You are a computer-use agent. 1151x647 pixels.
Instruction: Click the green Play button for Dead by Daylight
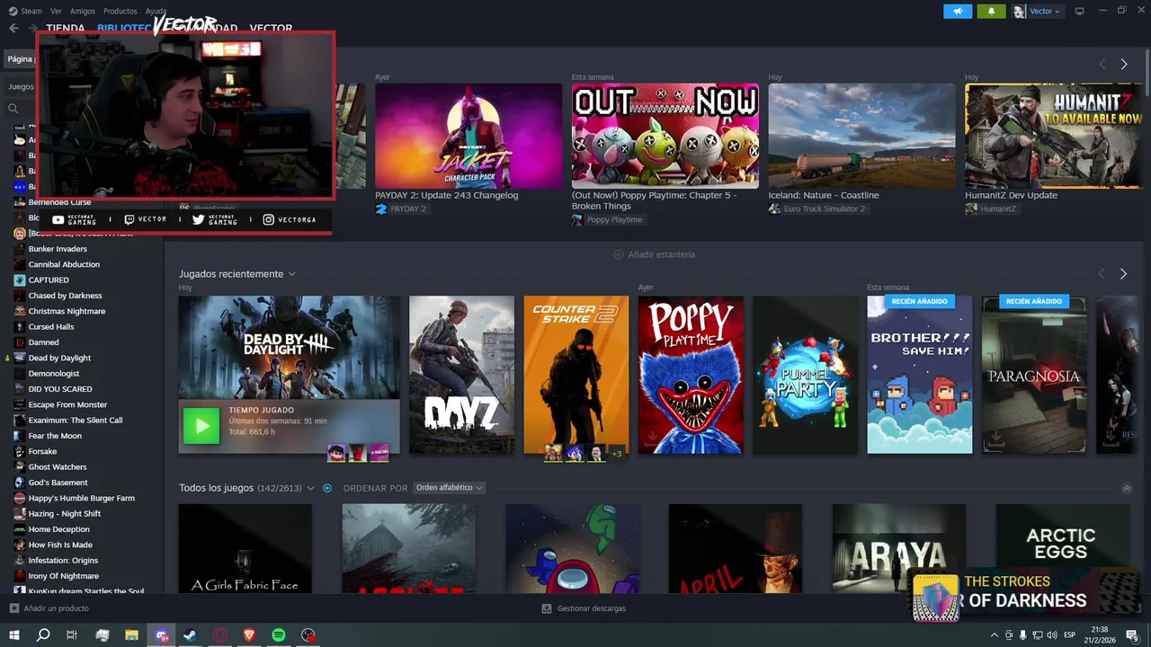pyautogui.click(x=201, y=426)
